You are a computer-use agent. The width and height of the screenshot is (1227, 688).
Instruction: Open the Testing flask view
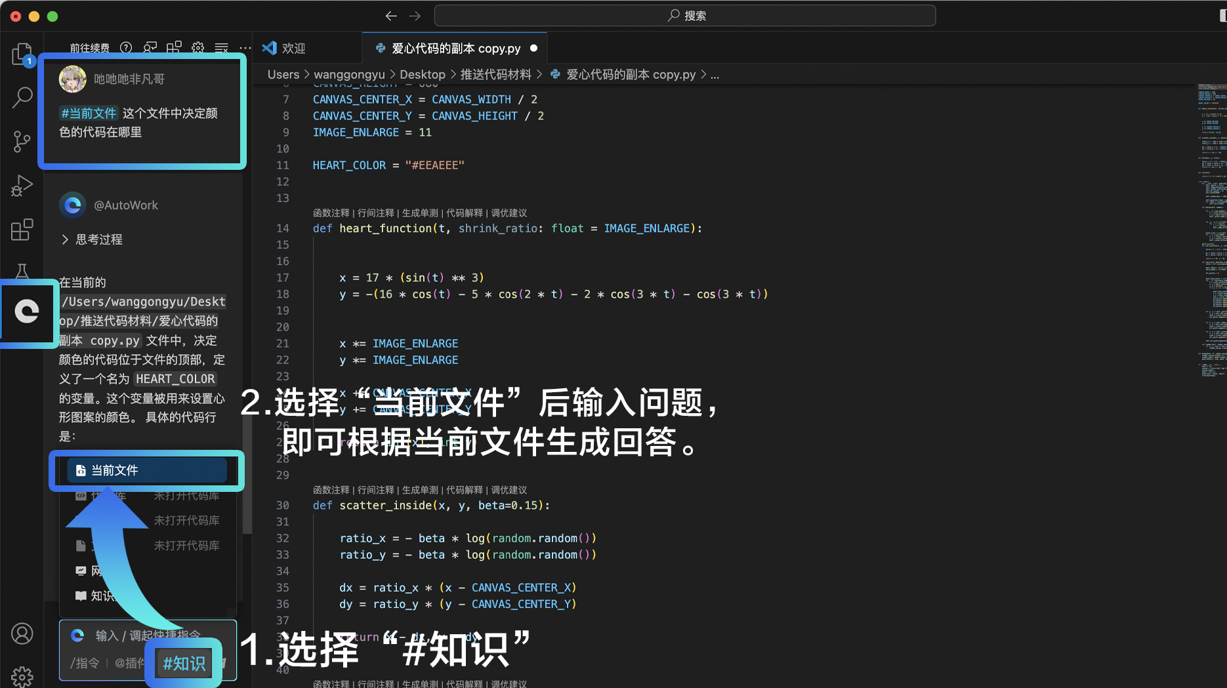22,271
